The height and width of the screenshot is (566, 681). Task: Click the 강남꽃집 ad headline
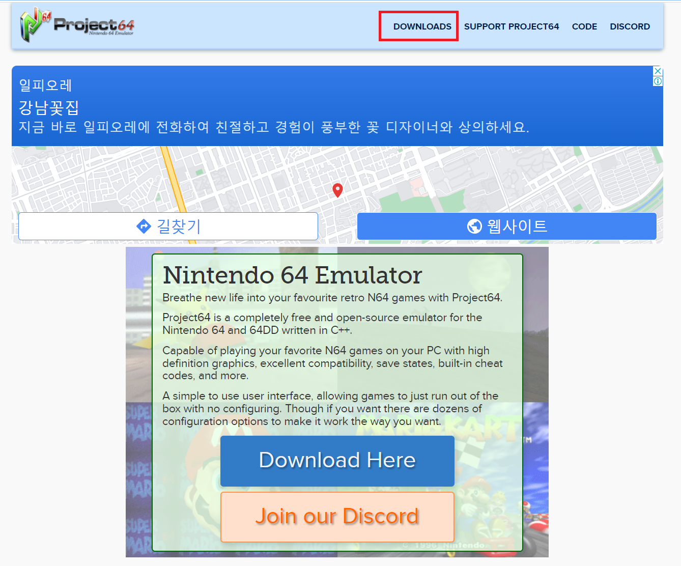(49, 107)
